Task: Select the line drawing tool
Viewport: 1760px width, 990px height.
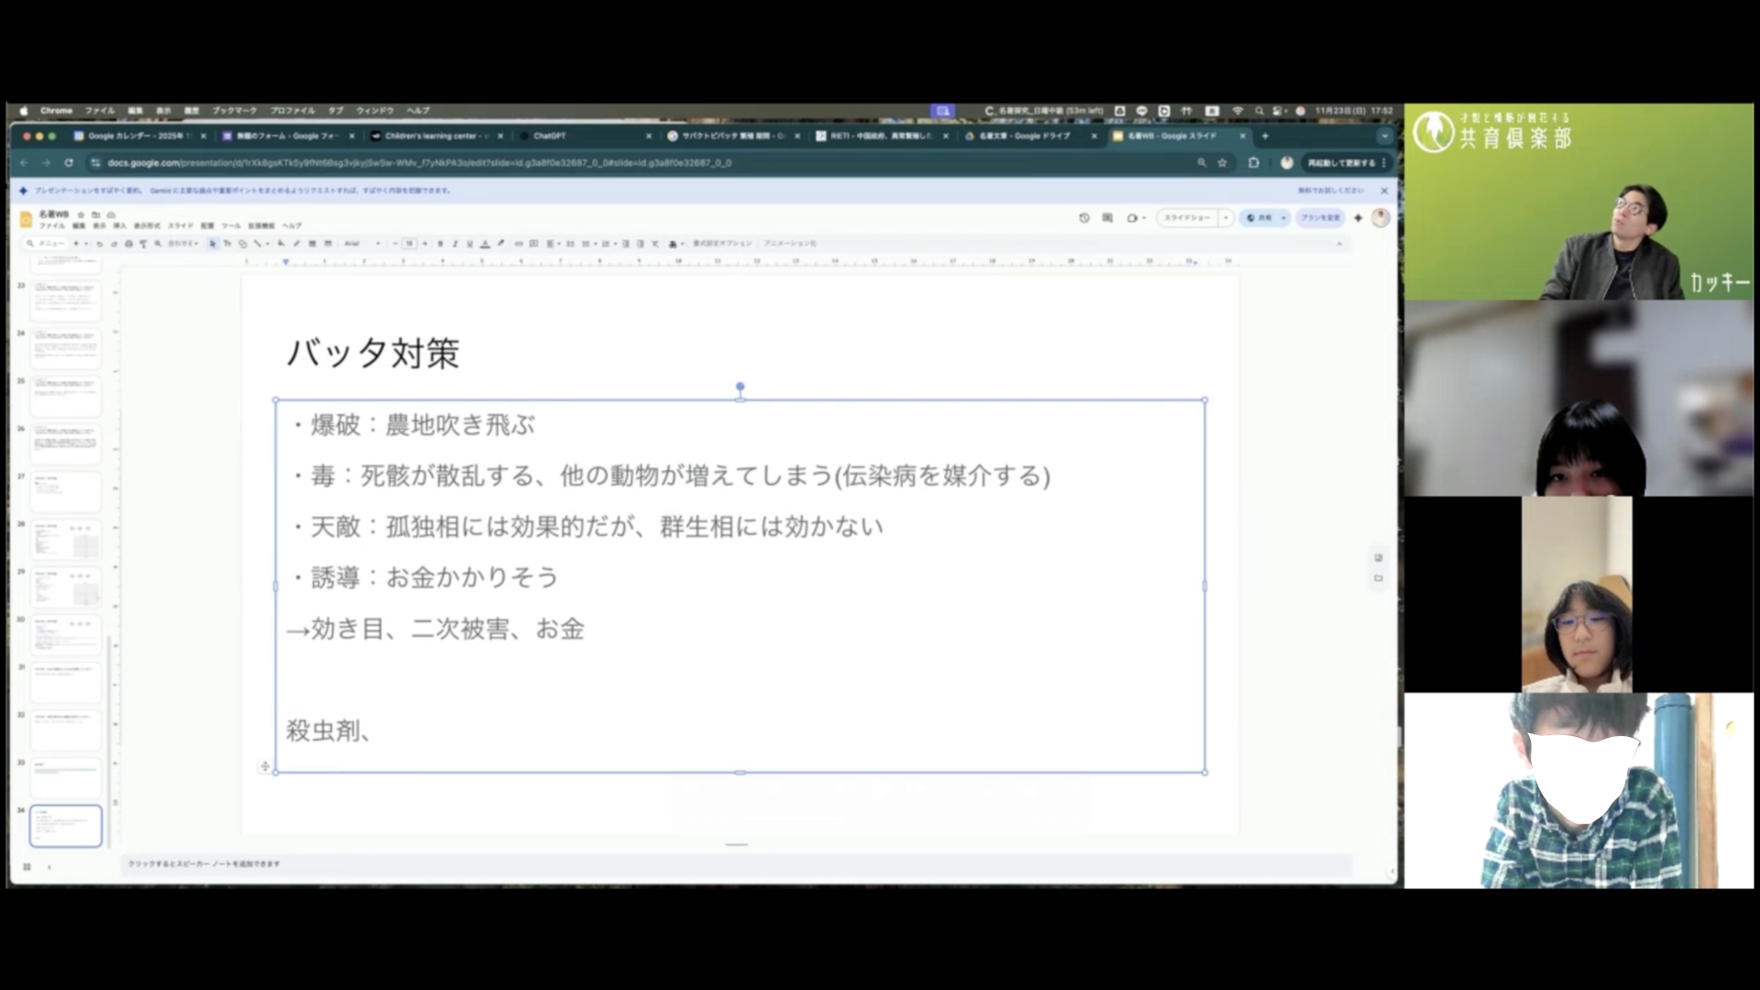Action: (x=258, y=244)
